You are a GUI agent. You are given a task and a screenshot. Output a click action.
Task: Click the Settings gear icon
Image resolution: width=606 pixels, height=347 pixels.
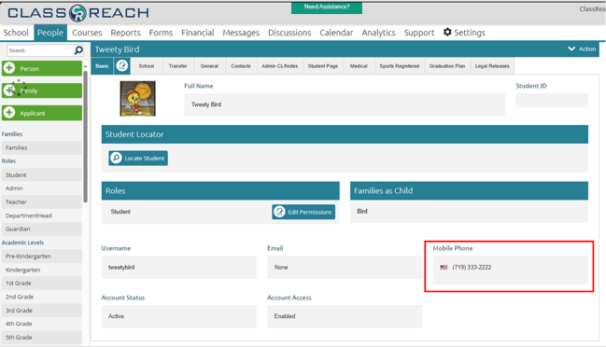click(447, 32)
